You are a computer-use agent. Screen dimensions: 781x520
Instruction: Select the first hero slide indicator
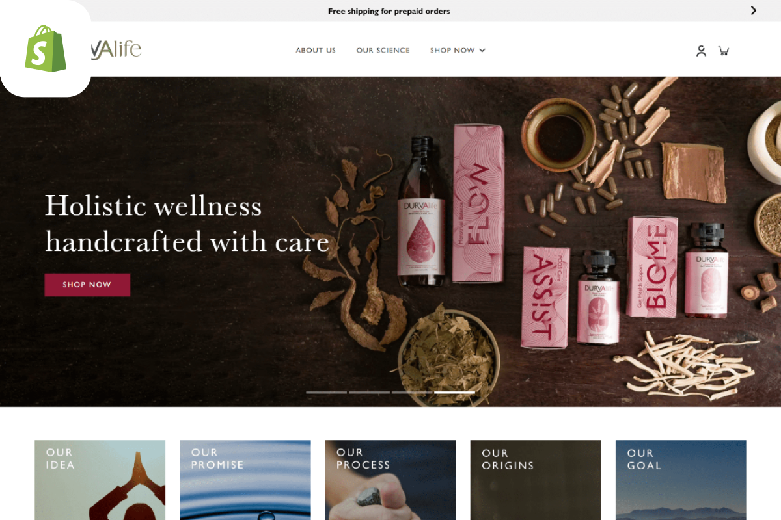pos(327,392)
